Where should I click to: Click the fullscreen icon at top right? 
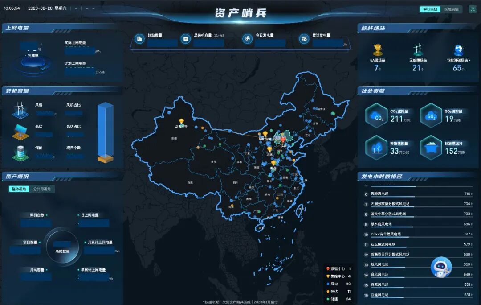click(x=473, y=8)
